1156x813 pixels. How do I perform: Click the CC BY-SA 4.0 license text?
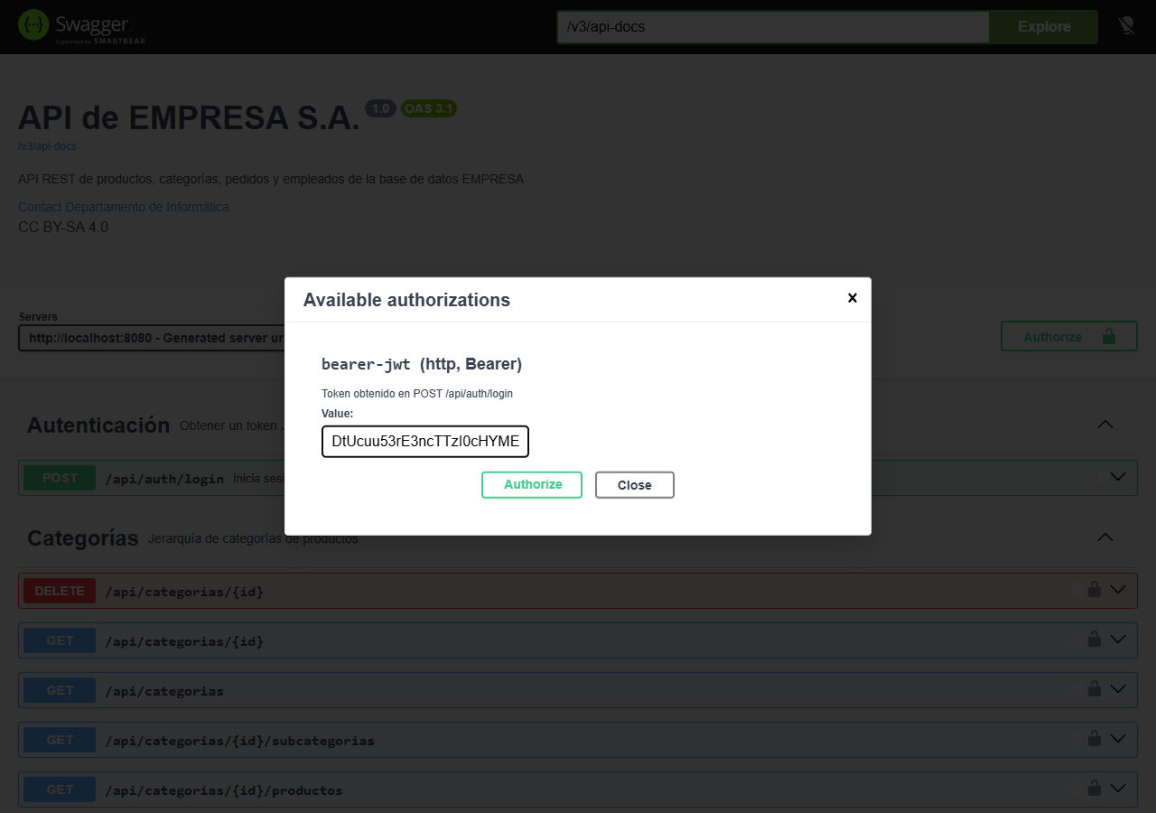point(63,227)
